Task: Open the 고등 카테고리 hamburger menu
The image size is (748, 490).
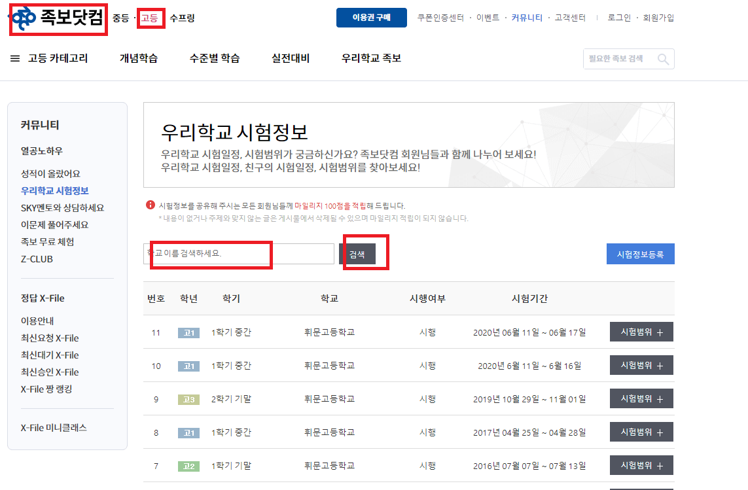Action: point(15,58)
